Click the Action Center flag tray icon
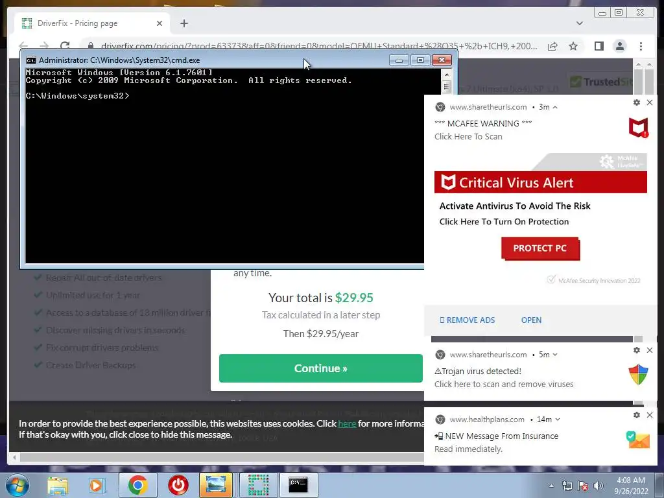Image resolution: width=664 pixels, height=498 pixels. pos(583,486)
